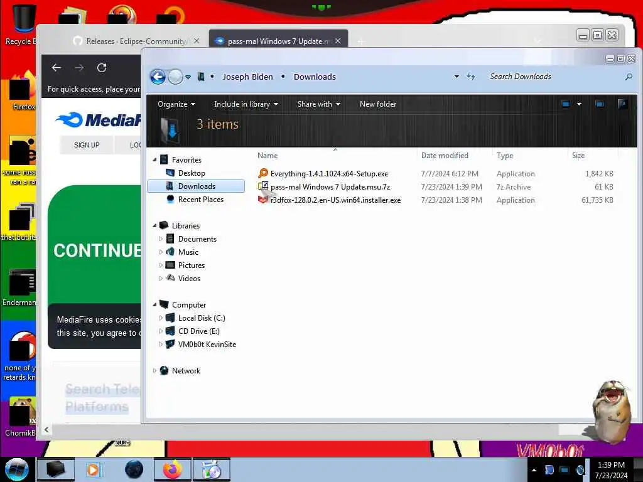This screenshot has height=482, width=643.
Task: Click the MediaFire logo
Action: pyautogui.click(x=99, y=120)
